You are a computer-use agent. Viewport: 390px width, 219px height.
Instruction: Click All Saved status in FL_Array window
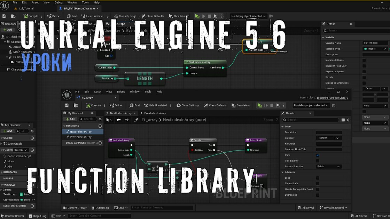(306, 208)
